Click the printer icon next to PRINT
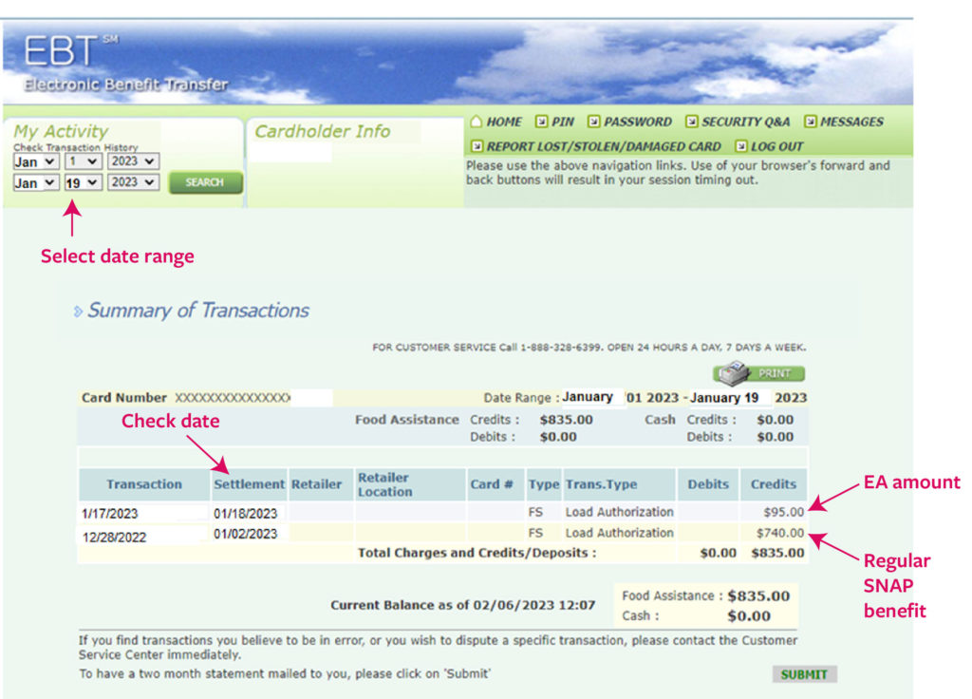The height and width of the screenshot is (699, 972). pos(732,373)
